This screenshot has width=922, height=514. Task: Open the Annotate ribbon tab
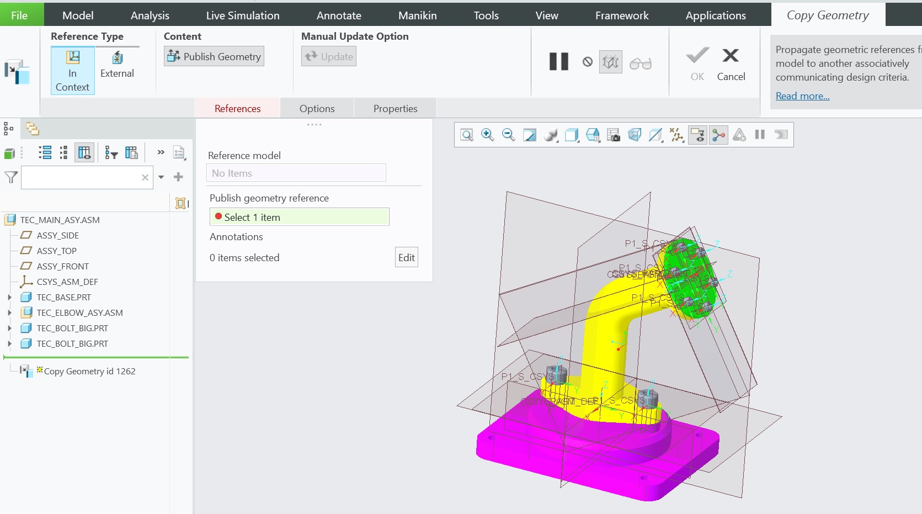pos(339,15)
